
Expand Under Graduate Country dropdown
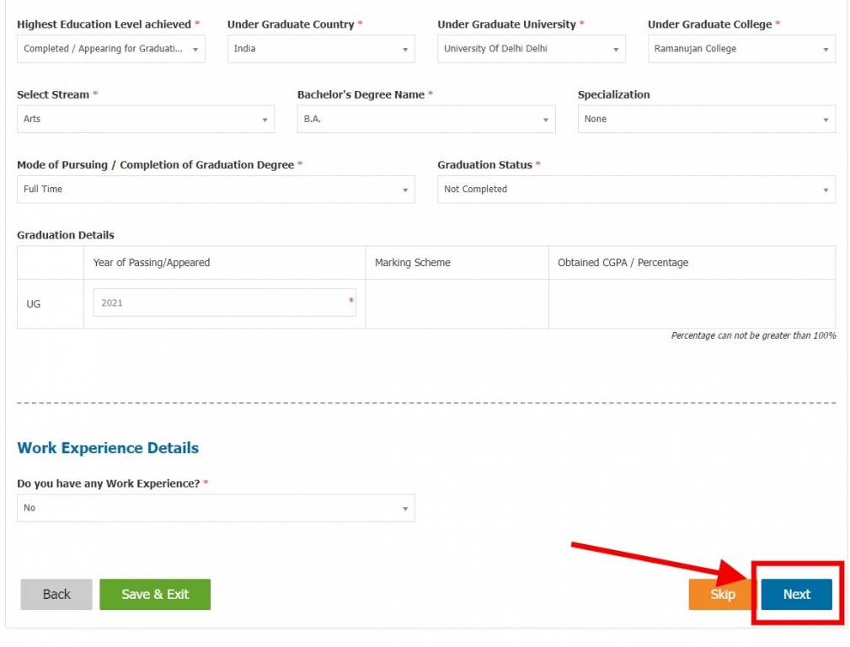pyautogui.click(x=320, y=49)
